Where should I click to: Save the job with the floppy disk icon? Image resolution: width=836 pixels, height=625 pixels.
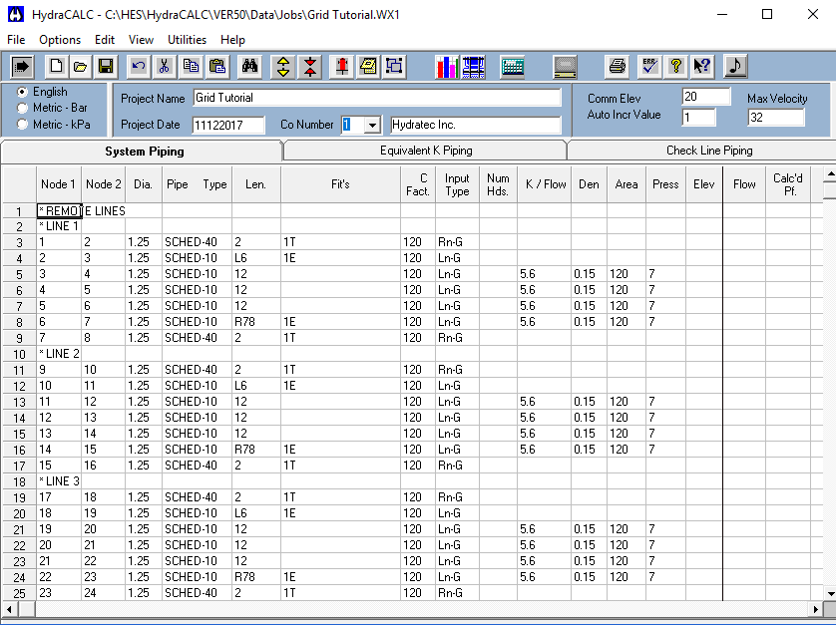pyautogui.click(x=106, y=66)
